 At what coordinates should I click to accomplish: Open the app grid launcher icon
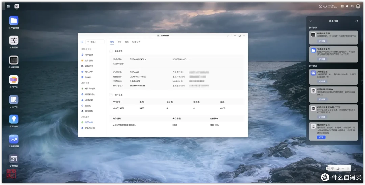8,6
